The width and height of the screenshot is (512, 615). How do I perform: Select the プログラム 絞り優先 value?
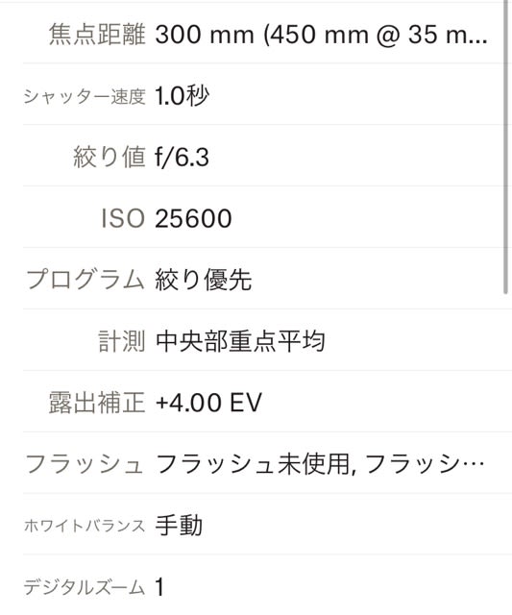tap(203, 280)
